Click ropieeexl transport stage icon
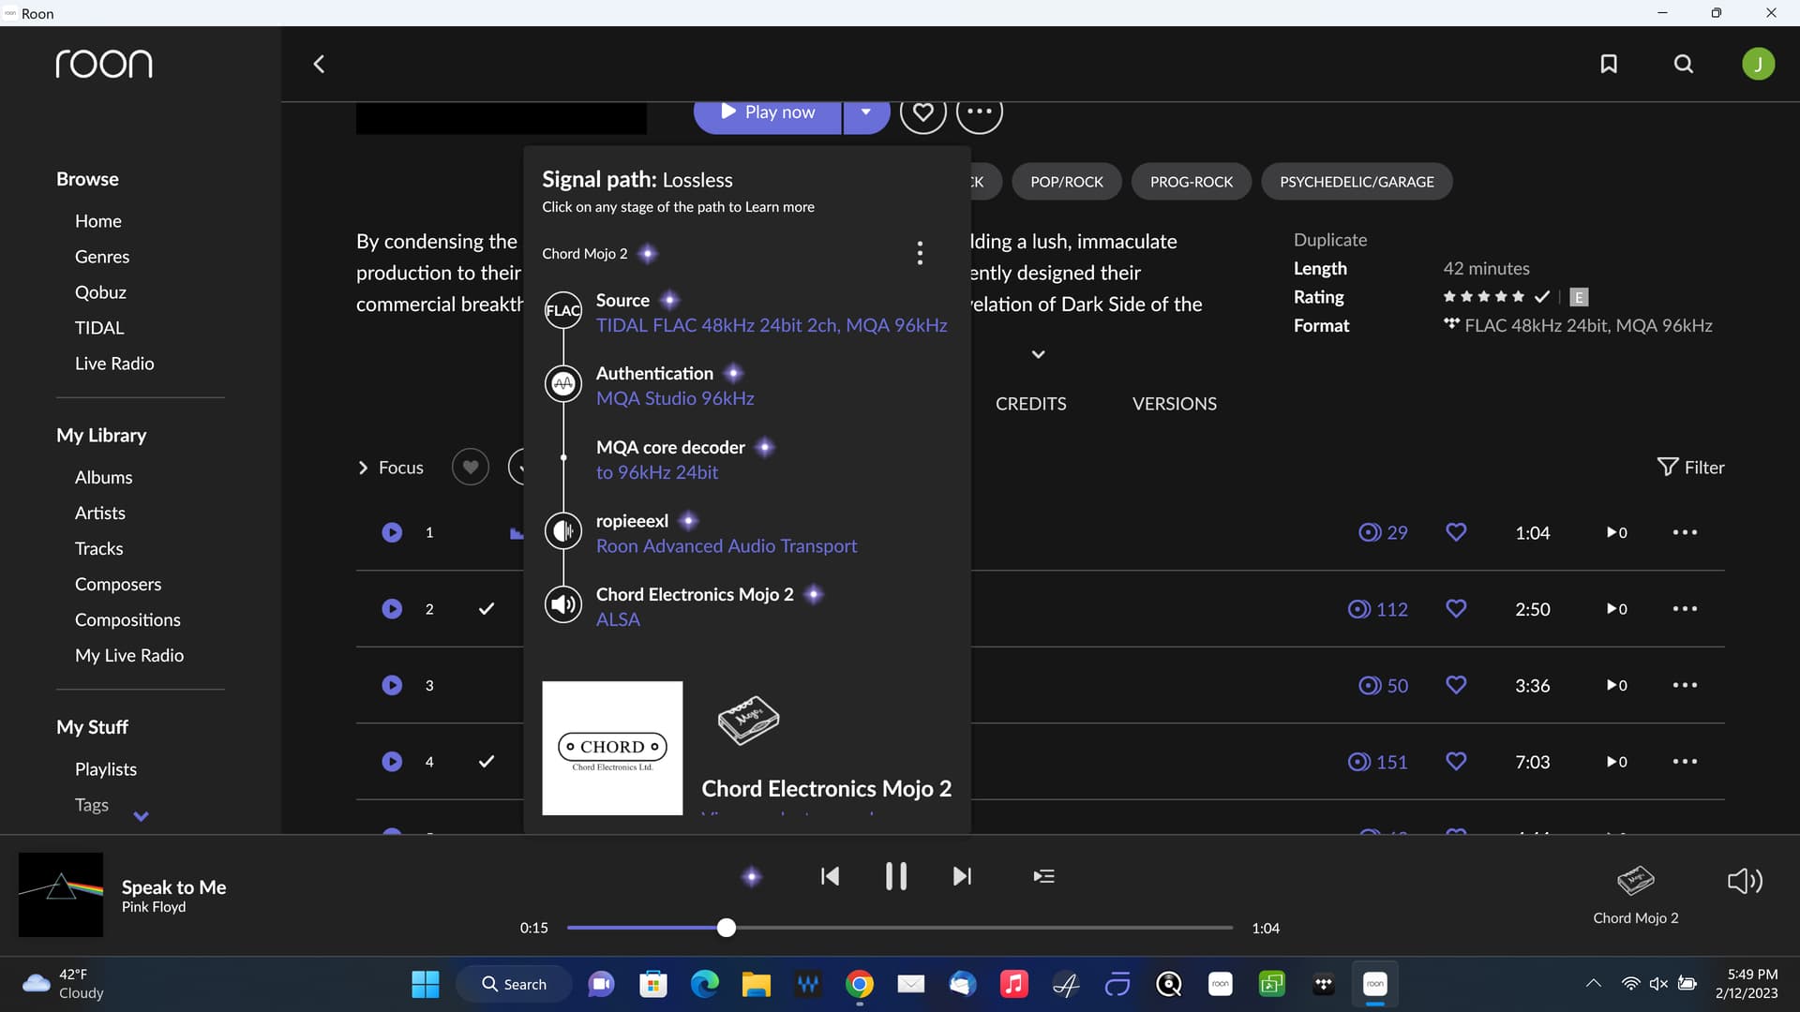The image size is (1800, 1012). pos(563,531)
